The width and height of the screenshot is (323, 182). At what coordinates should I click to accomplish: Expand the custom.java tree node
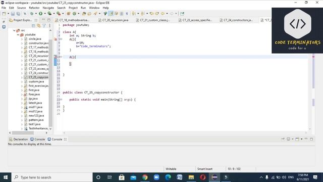[x=22, y=82]
